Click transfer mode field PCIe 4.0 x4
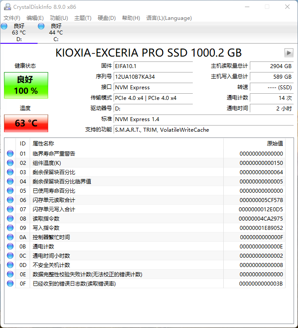Viewport: 298px width, 328px height. click(153, 98)
